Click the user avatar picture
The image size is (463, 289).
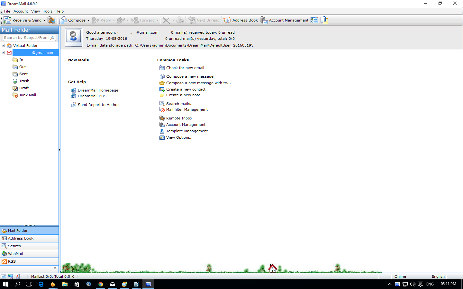click(x=73, y=38)
